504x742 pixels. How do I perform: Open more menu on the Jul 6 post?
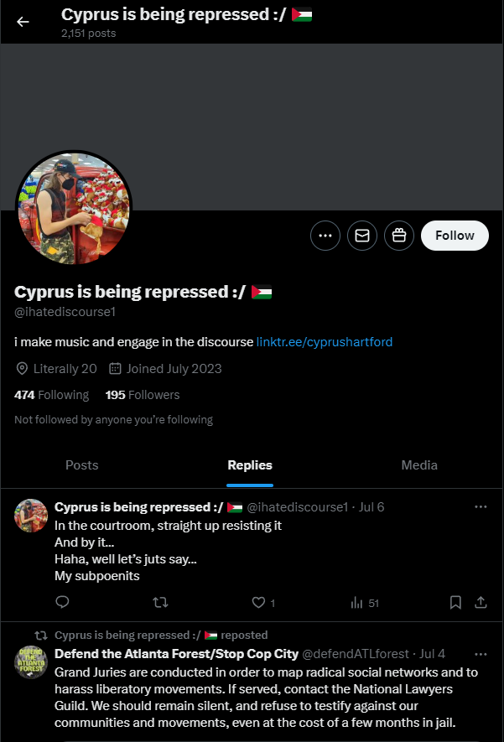click(481, 507)
